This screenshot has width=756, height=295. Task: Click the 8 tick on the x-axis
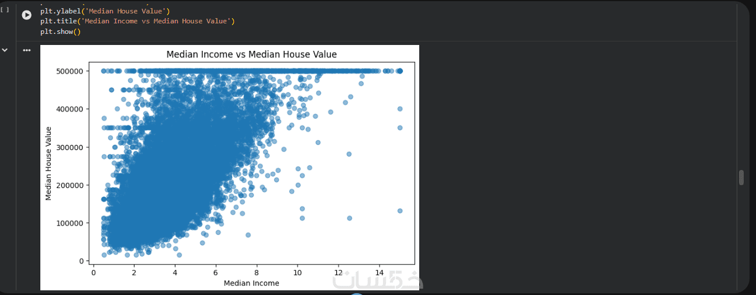(257, 272)
